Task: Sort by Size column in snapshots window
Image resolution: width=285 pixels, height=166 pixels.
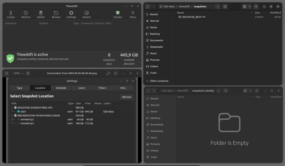Action: (x=257, y=13)
